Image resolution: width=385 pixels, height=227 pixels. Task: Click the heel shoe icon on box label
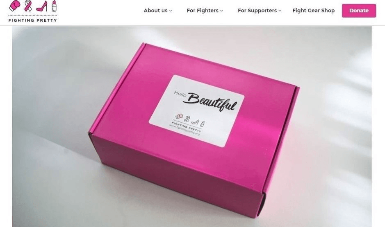195,122
